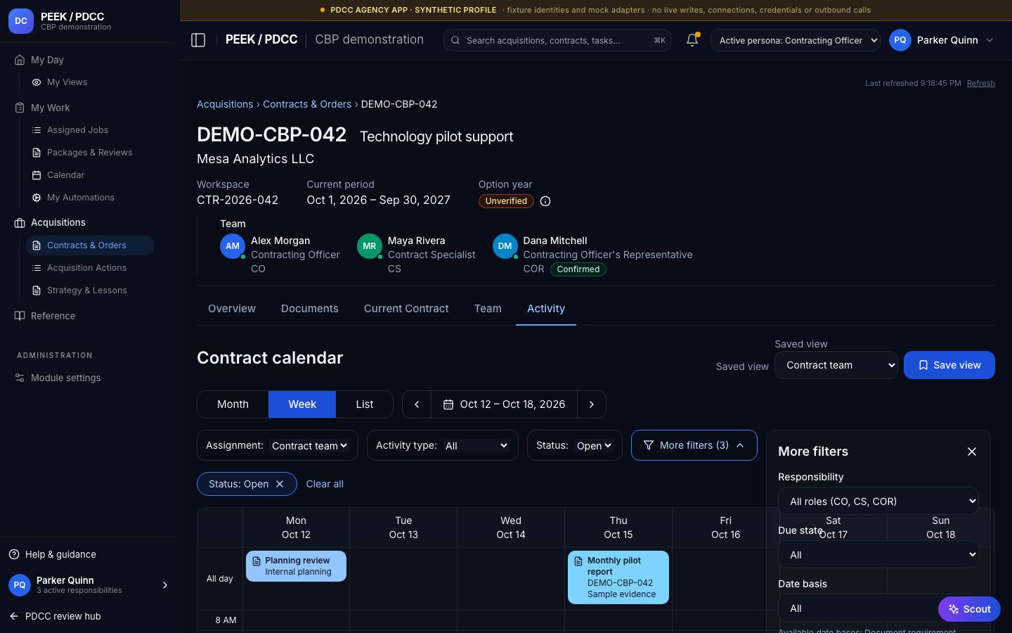
Task: Open the sidebar Calendar item
Action: (x=65, y=175)
